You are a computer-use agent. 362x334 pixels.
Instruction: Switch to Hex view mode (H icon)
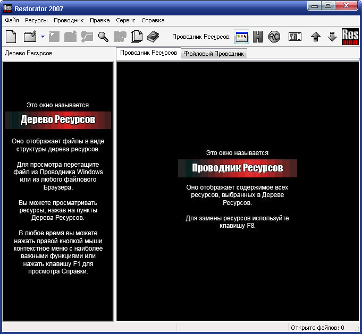(258, 37)
